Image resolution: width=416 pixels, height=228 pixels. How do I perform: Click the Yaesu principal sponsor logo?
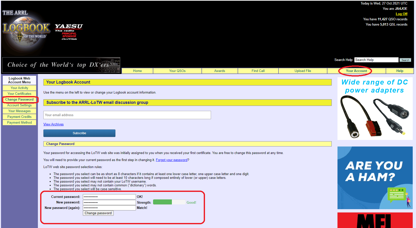69,32
